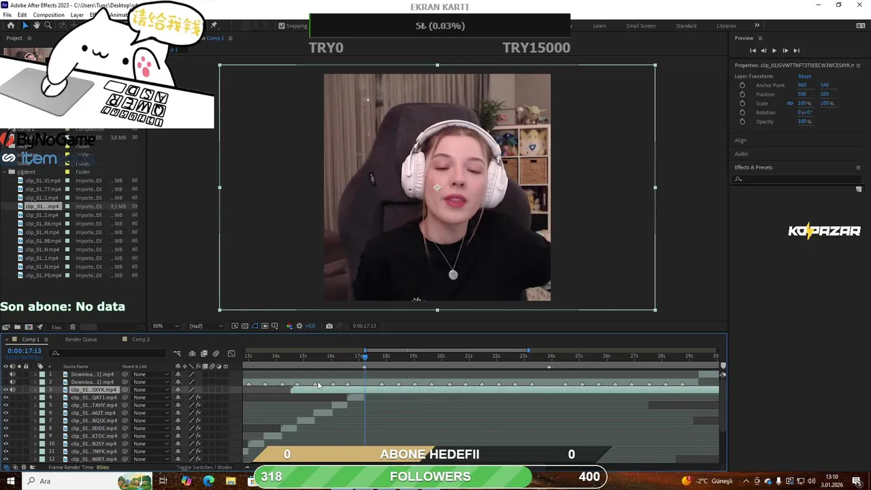This screenshot has width=871, height=490.
Task: Switch to the Comp 2 timeline tab
Action: [141, 340]
